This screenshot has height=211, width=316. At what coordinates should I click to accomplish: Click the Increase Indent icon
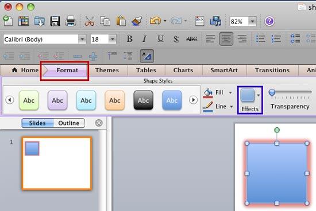click(24, 56)
